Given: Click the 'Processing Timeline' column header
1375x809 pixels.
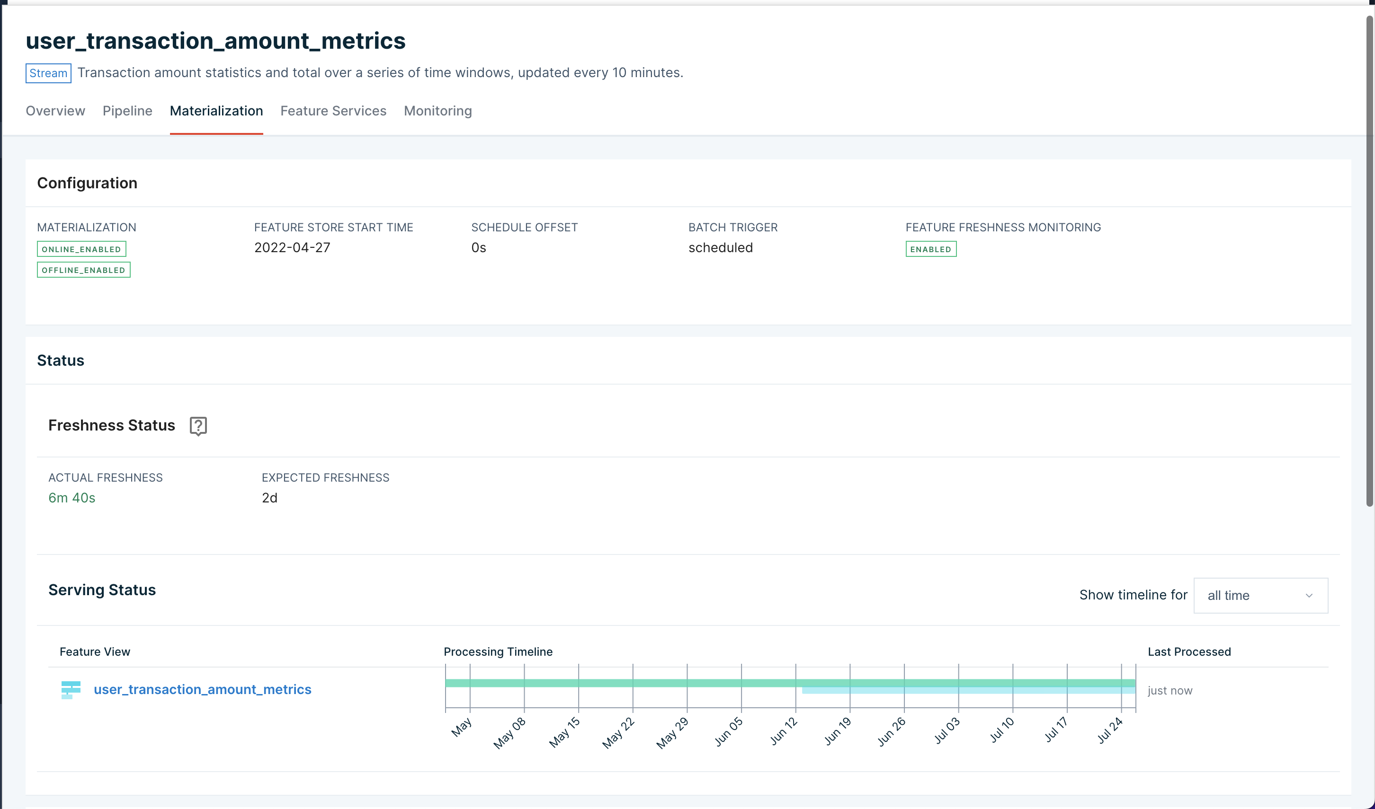Looking at the screenshot, I should (498, 651).
